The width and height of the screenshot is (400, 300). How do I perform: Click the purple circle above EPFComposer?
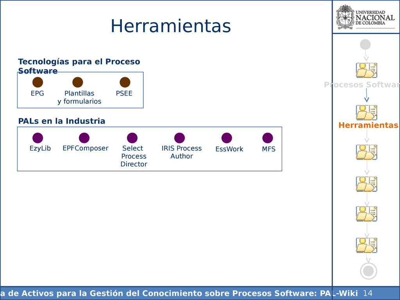tap(84, 138)
